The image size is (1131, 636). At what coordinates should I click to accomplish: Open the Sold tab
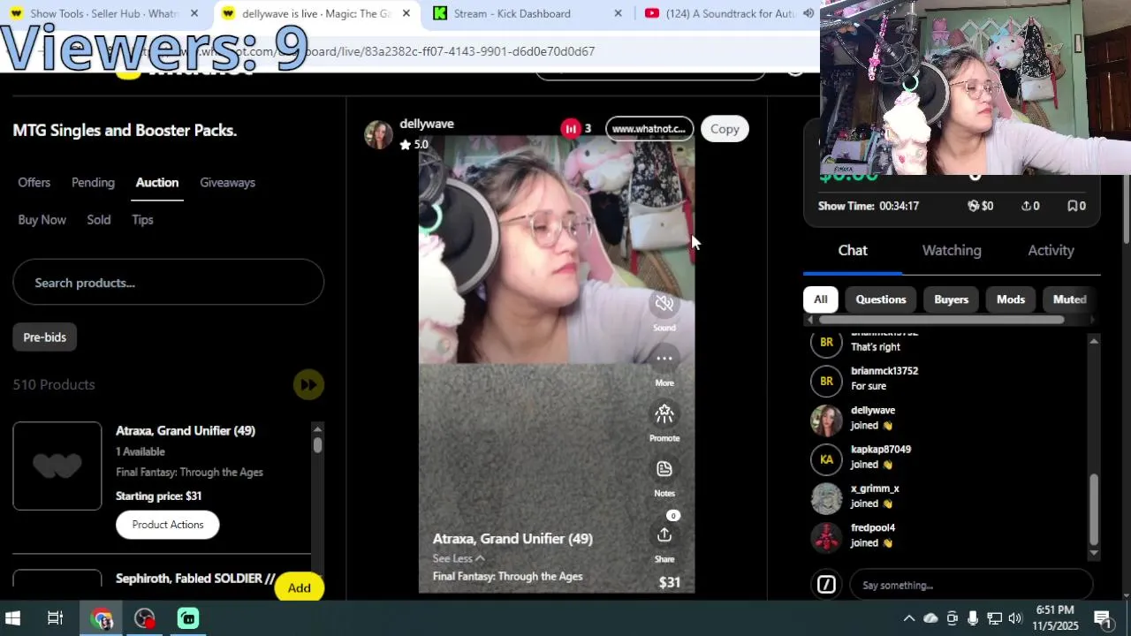click(x=99, y=220)
